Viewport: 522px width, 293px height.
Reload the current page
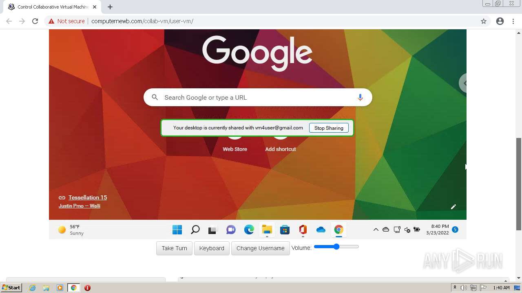click(35, 21)
